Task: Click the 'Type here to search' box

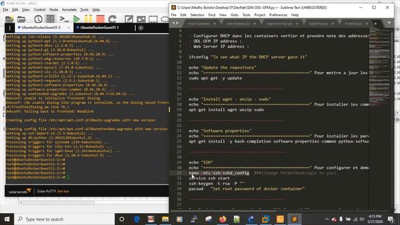Action: (x=64, y=219)
